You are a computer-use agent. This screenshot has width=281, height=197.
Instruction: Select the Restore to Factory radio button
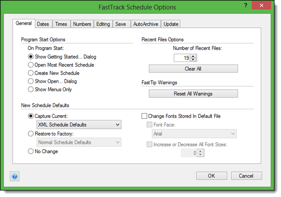pyautogui.click(x=31, y=134)
